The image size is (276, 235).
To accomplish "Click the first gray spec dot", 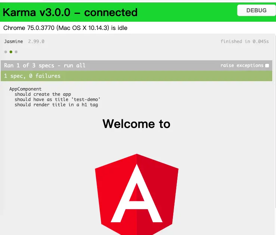I will tap(6, 52).
